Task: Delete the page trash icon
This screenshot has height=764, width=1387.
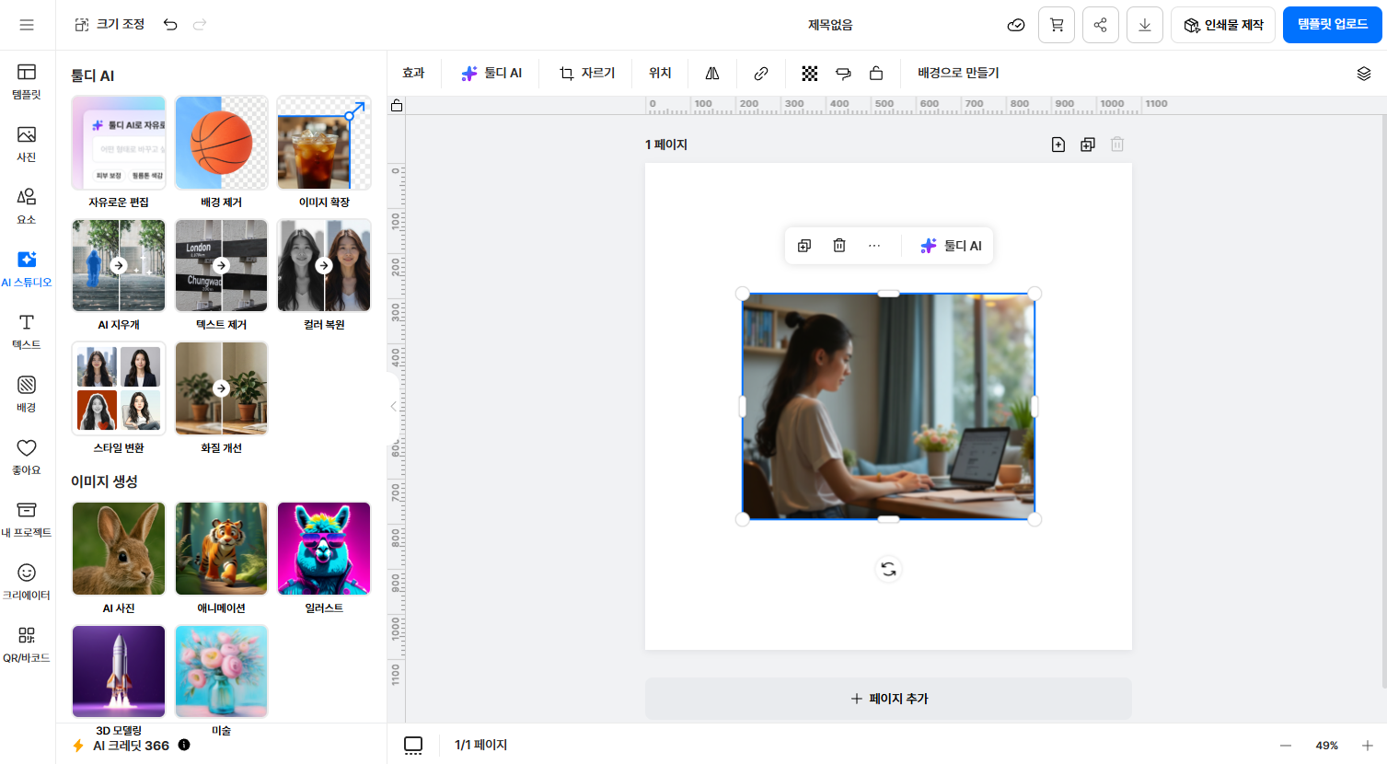Action: click(1117, 145)
